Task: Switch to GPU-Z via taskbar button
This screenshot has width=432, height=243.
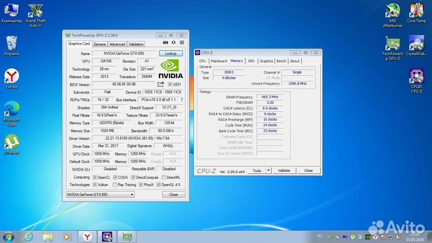Action: click(x=127, y=236)
